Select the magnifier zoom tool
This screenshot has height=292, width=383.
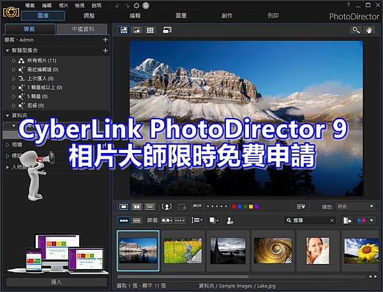click(x=356, y=30)
